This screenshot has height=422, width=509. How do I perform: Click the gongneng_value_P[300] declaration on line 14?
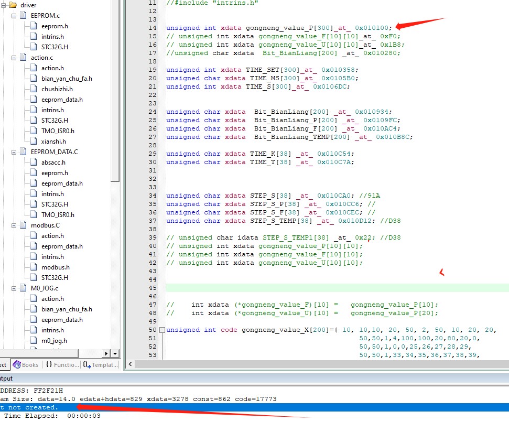coord(279,28)
